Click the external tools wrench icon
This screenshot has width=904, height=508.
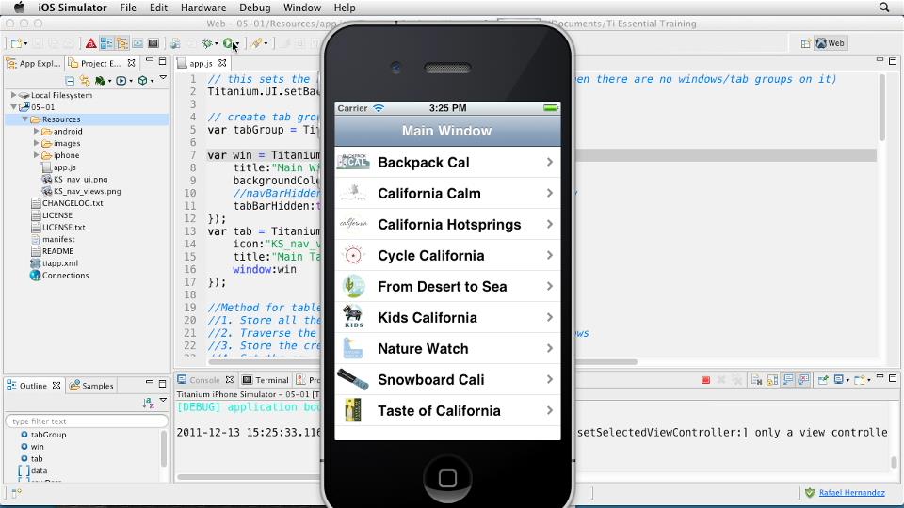pos(256,43)
